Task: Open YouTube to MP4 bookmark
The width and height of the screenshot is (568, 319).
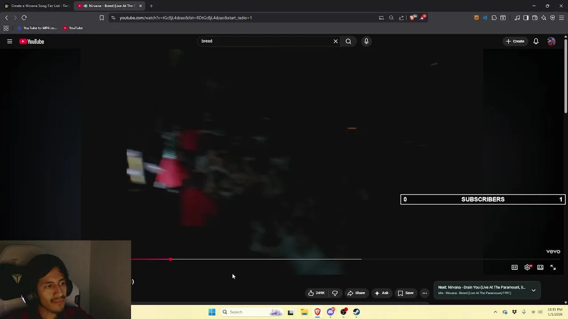Action: (37, 28)
